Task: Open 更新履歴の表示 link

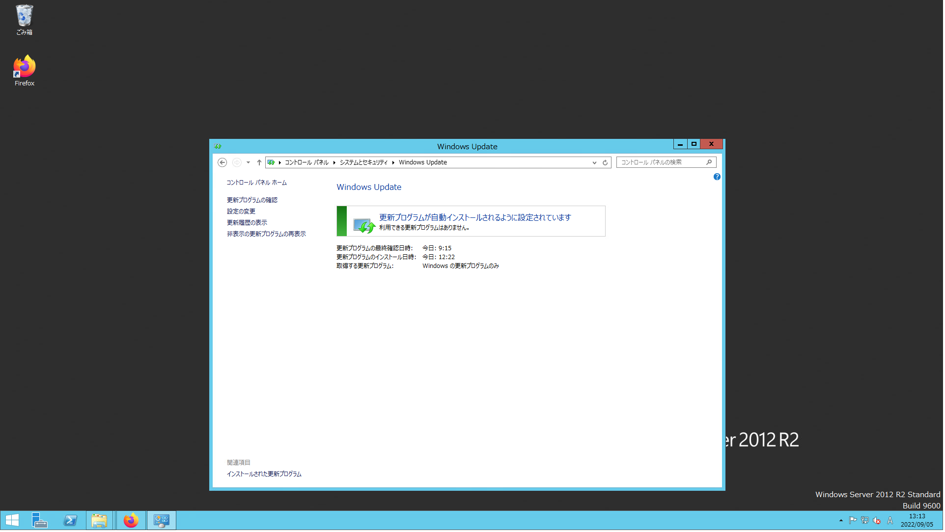Action: tap(248, 223)
